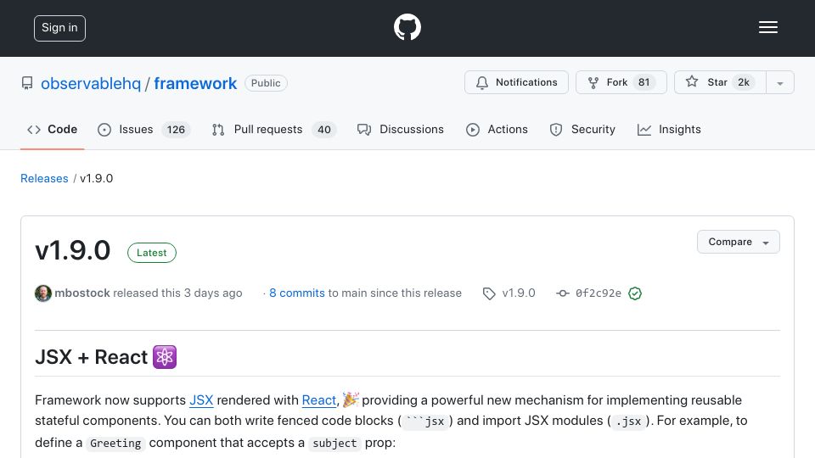Open the hamburger navigation menu
Screen dimensions: 815x458
pyautogui.click(x=767, y=27)
